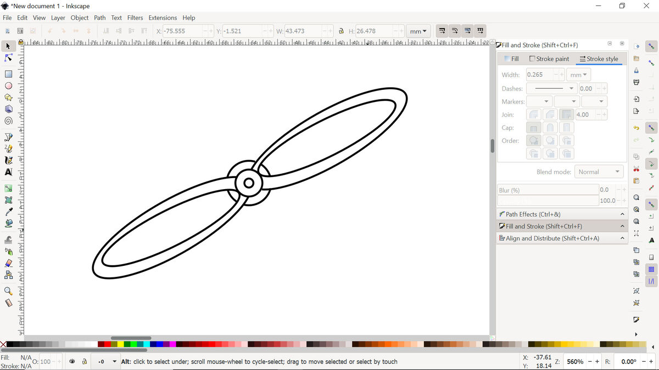Select the Selector arrow tool
This screenshot has height=370, width=659.
pyautogui.click(x=8, y=47)
